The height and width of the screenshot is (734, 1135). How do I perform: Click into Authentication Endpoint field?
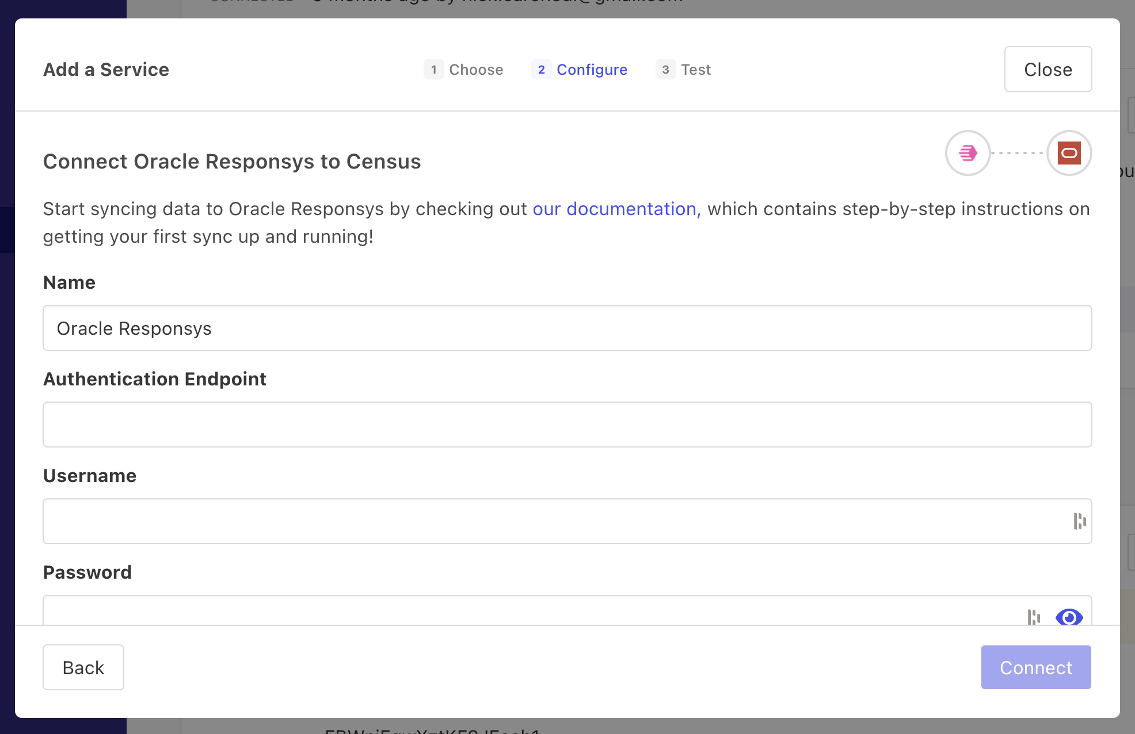(x=567, y=425)
